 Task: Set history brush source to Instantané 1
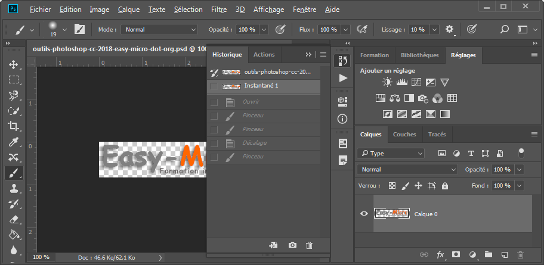pos(214,86)
